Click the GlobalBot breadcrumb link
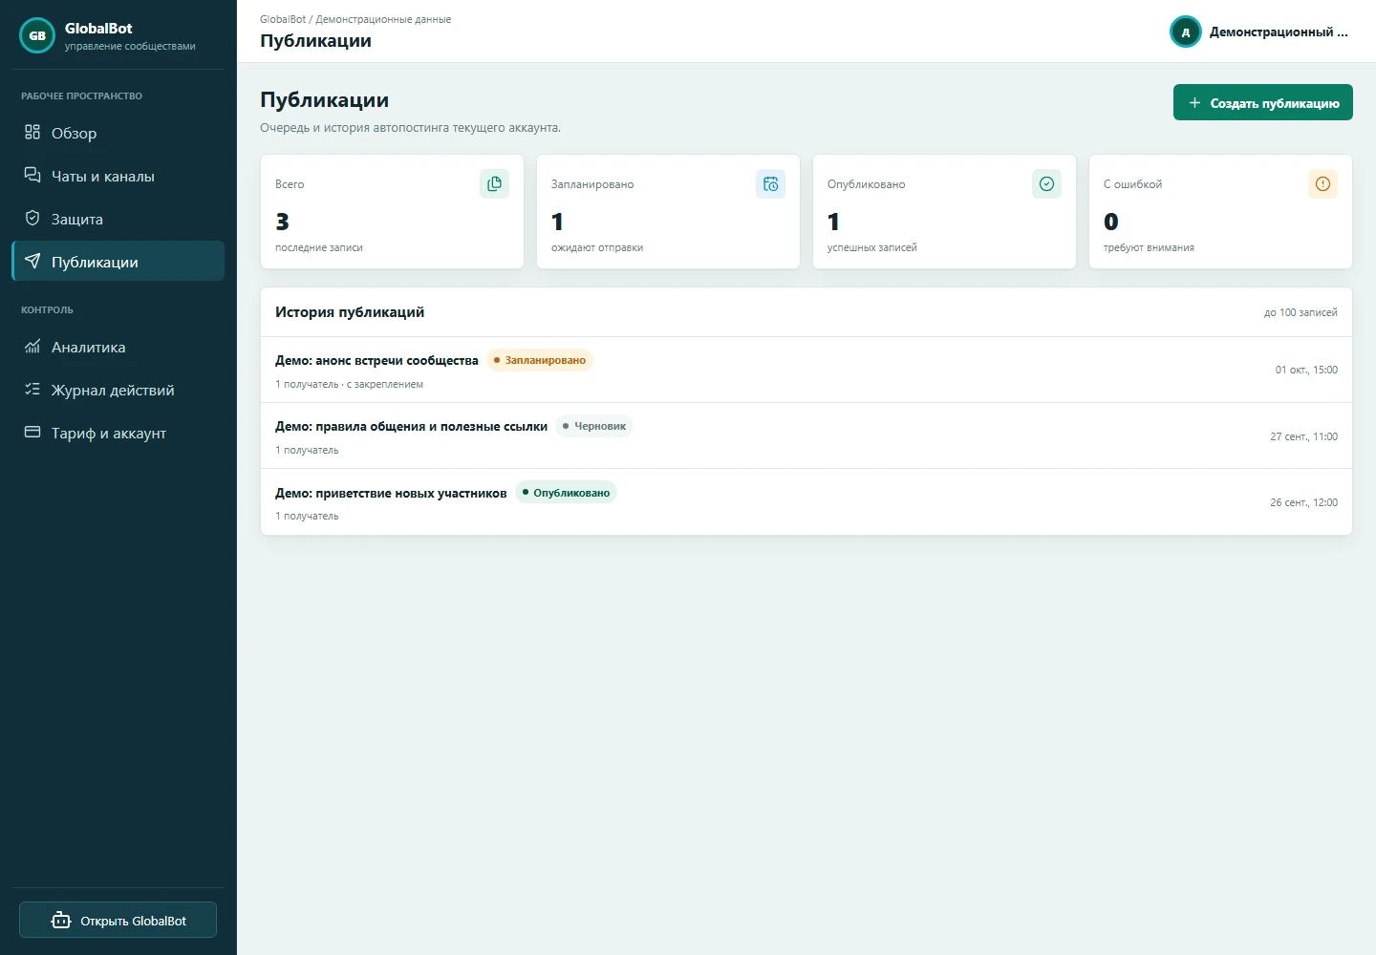 (x=283, y=19)
